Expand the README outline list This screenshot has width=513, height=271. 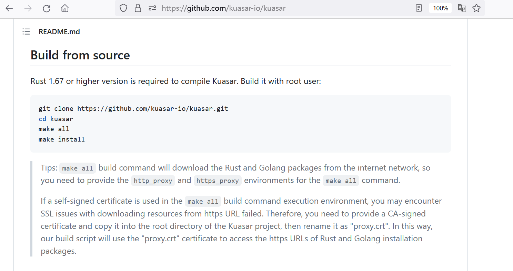coord(26,32)
